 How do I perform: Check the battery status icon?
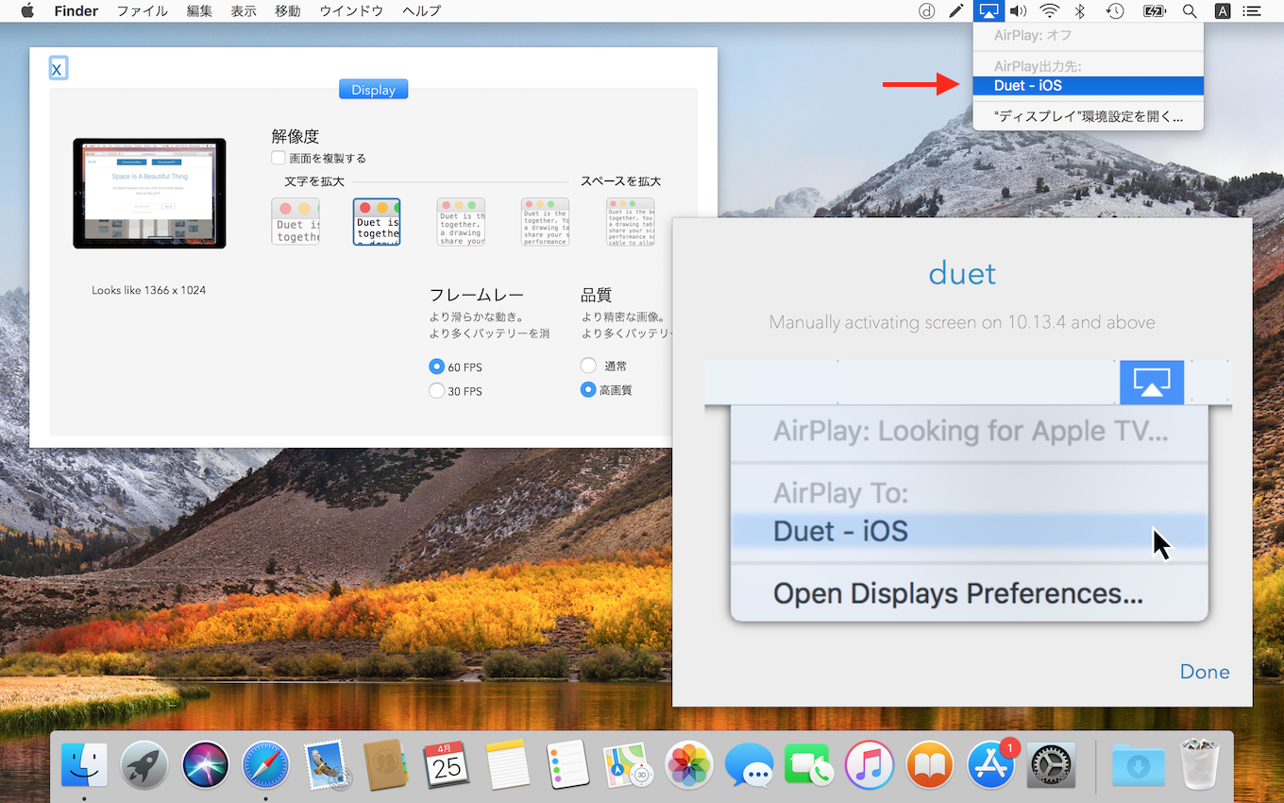tap(1154, 11)
